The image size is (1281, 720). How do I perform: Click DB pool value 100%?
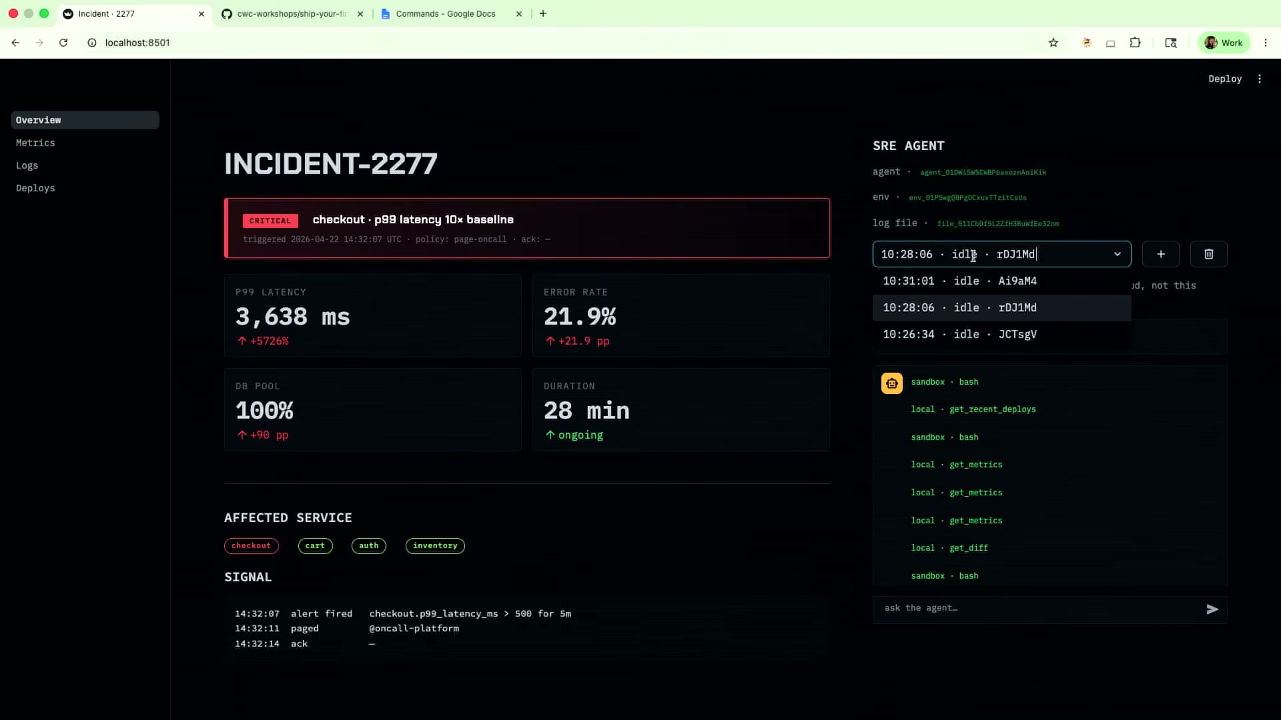point(264,411)
